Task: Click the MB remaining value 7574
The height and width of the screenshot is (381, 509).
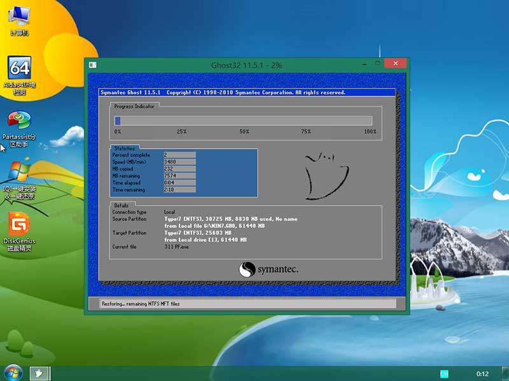Action: point(179,176)
